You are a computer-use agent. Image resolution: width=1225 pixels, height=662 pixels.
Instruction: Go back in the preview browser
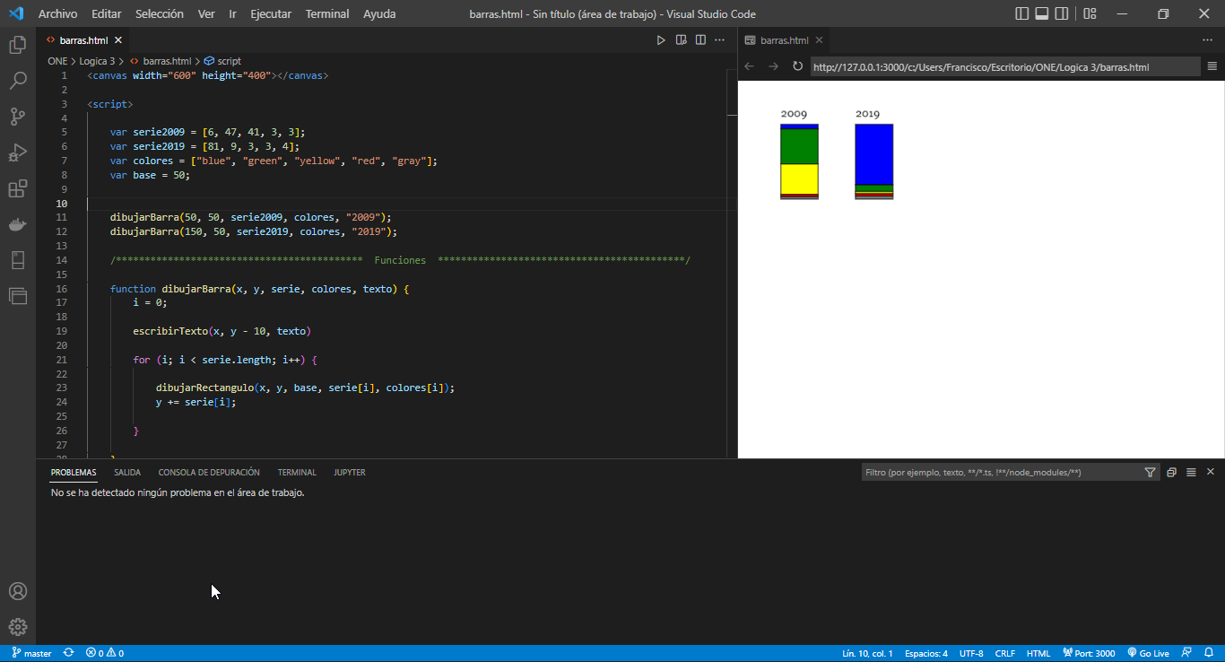(x=750, y=66)
